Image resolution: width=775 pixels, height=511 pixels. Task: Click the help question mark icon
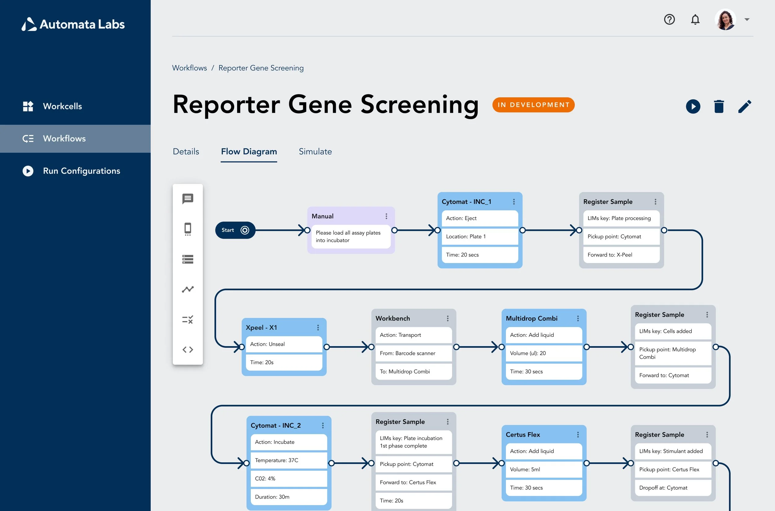[669, 20]
